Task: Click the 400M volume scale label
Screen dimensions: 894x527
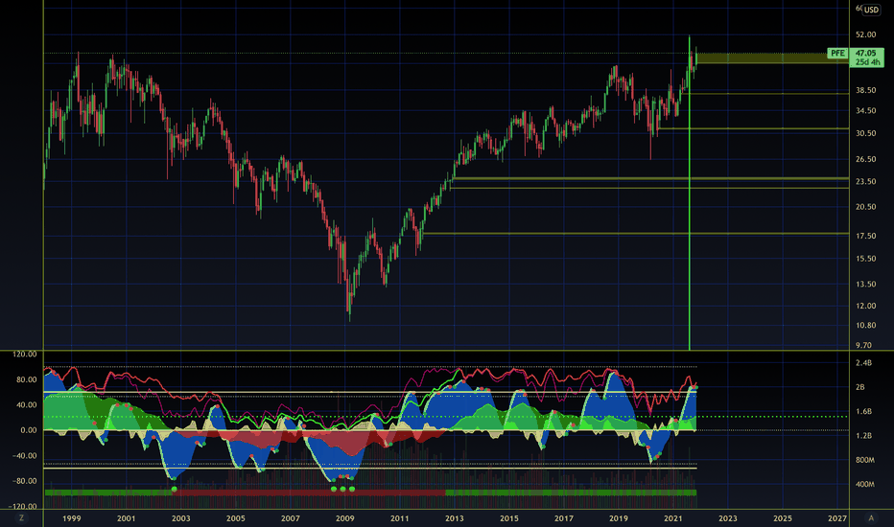Action: (x=865, y=484)
